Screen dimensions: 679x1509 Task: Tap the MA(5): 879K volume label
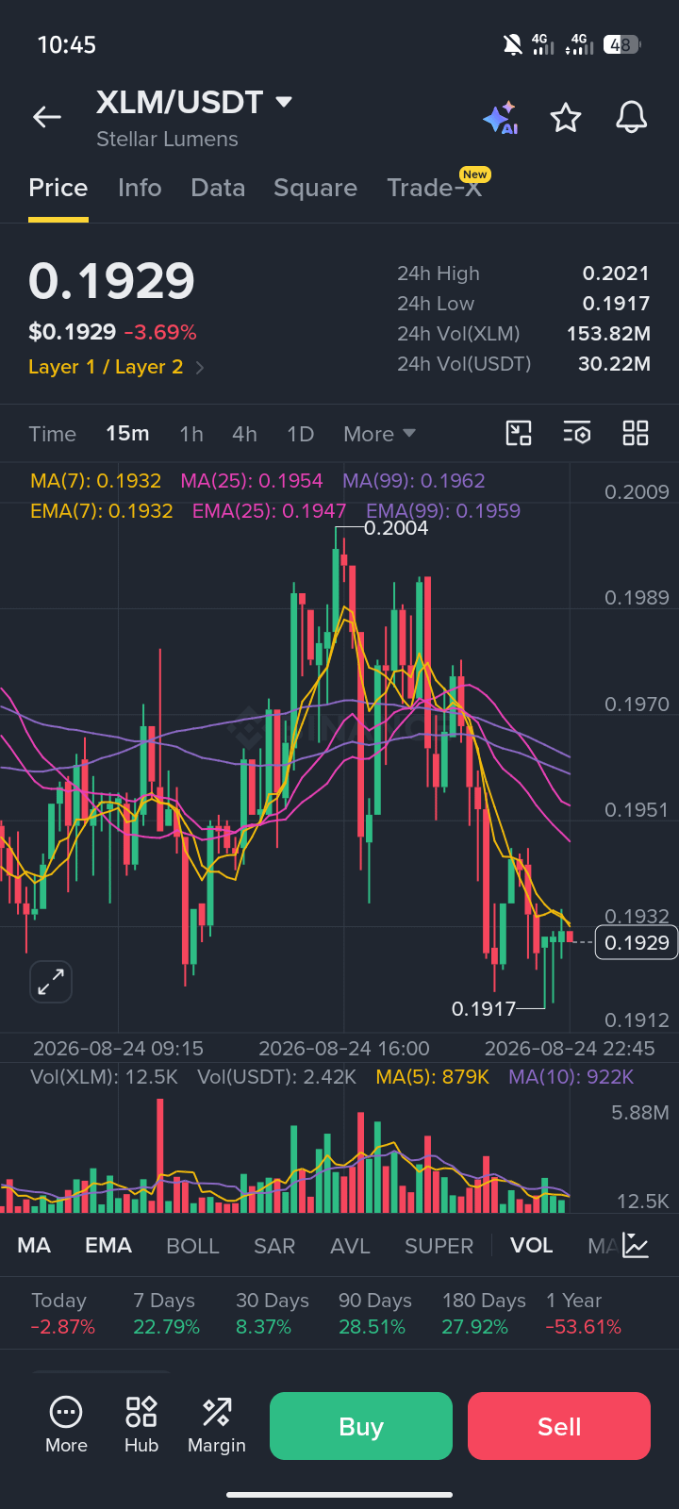pos(432,1077)
